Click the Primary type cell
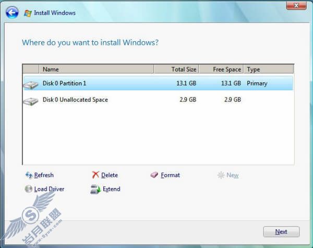313x248 pixels. point(257,83)
